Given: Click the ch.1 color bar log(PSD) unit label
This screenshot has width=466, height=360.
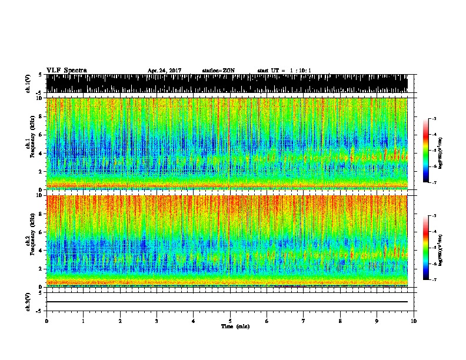Looking at the screenshot, I should [x=441, y=153].
